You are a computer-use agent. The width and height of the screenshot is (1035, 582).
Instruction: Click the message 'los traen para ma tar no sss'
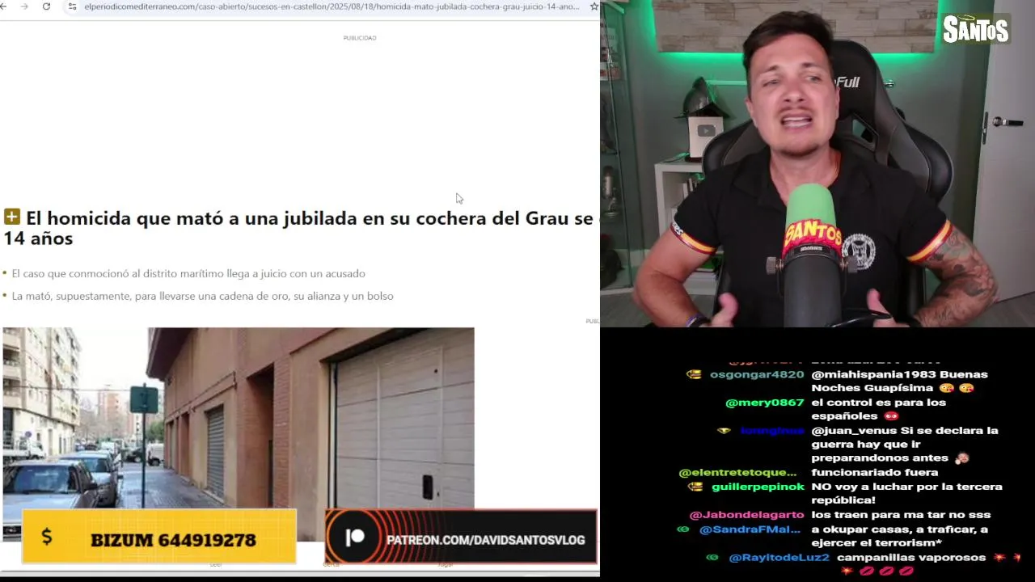pos(901,515)
